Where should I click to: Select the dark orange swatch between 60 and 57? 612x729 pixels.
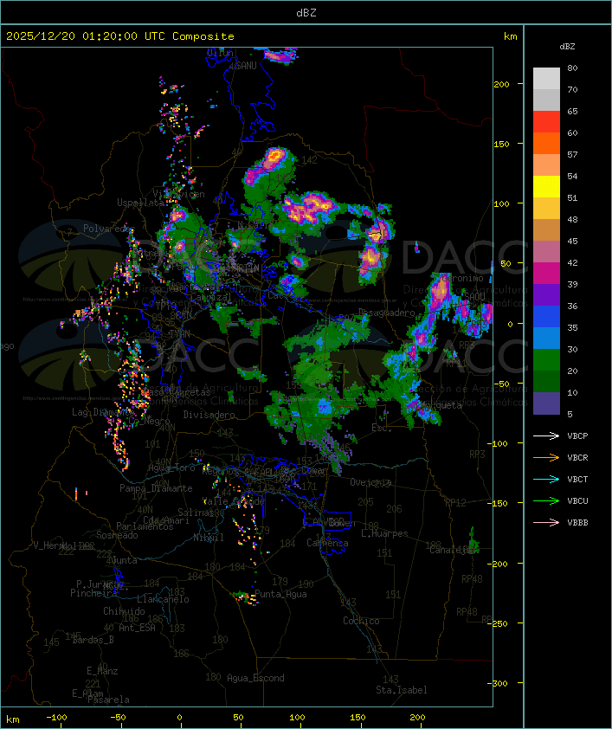click(x=546, y=143)
